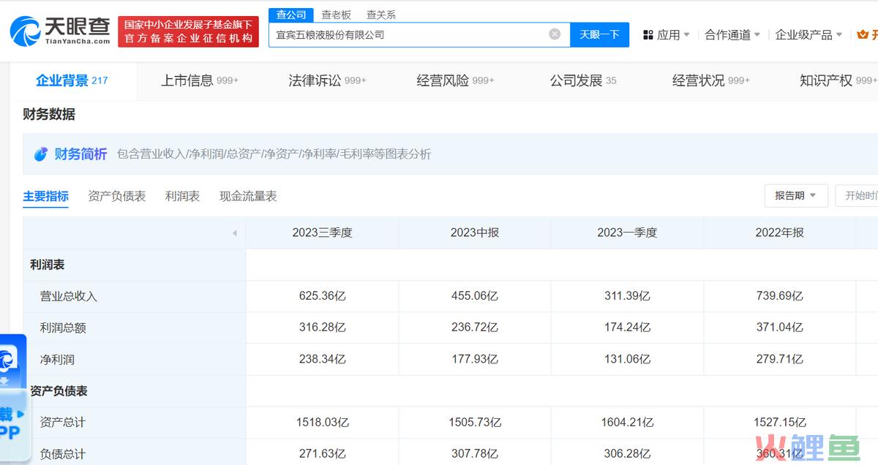
Task: Click the 利润总额 row label
Action: 63,328
